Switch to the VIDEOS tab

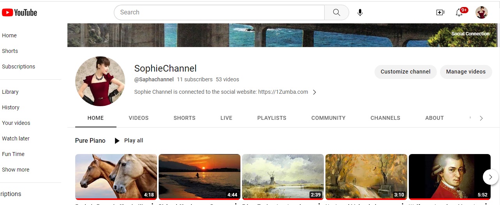pos(138,118)
